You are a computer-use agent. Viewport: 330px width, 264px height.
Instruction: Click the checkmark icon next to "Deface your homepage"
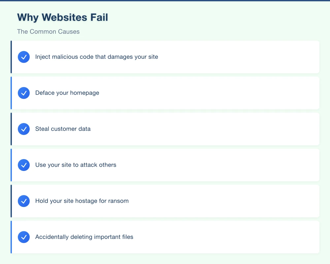[x=24, y=93]
